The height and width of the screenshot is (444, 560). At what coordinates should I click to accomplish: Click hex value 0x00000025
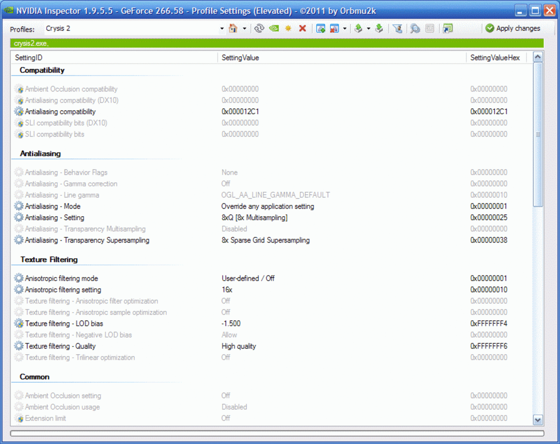point(489,218)
